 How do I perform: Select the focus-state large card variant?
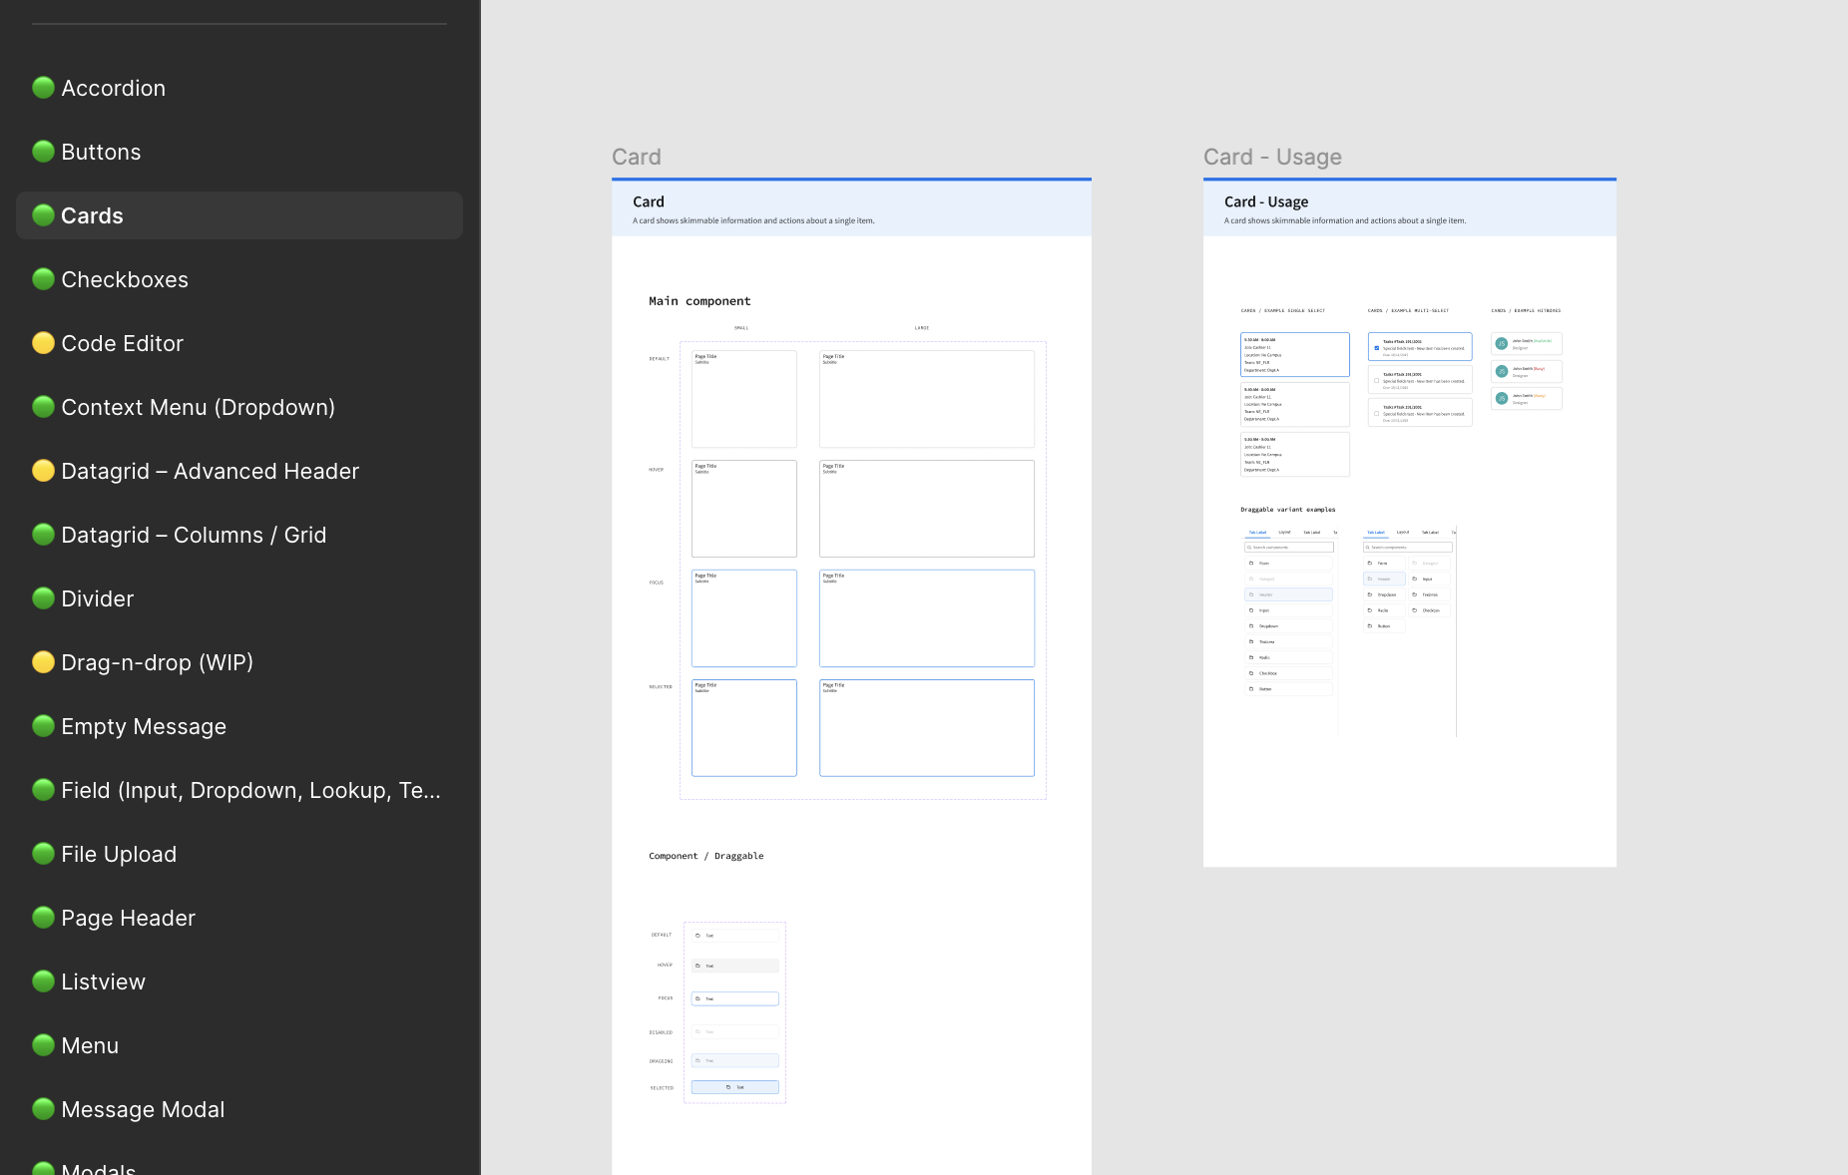[x=927, y=618]
